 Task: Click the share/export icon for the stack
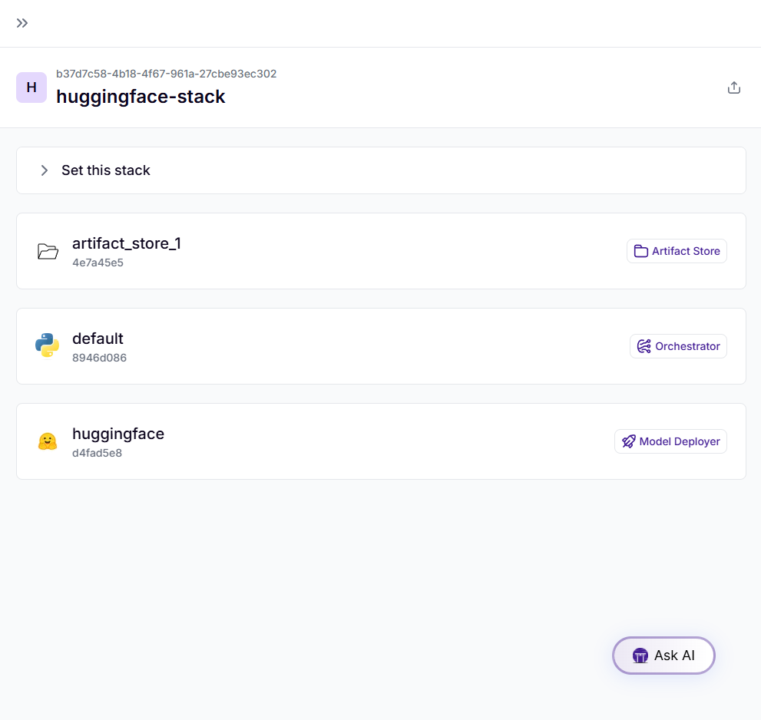[734, 88]
